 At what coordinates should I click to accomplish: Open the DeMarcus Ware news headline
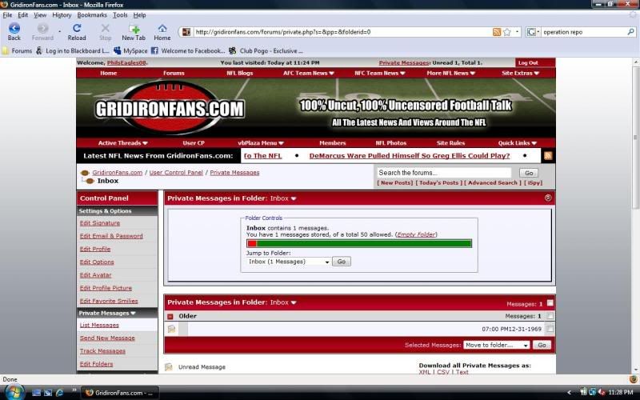(410, 156)
